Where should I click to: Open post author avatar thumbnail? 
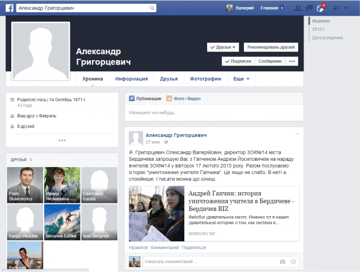click(136, 138)
